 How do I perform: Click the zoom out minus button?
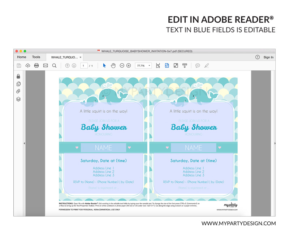pos(122,66)
